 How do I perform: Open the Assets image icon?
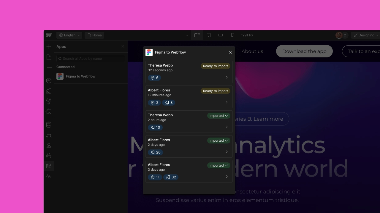pyautogui.click(x=49, y=112)
